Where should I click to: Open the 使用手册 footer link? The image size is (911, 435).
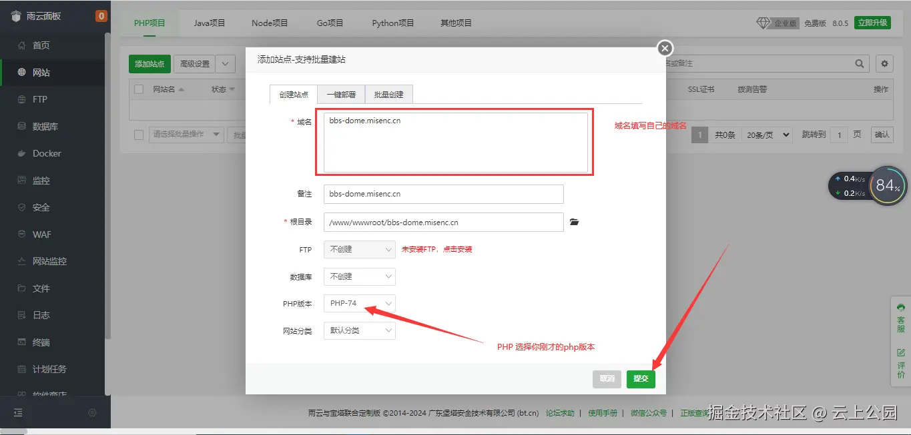[x=603, y=413]
